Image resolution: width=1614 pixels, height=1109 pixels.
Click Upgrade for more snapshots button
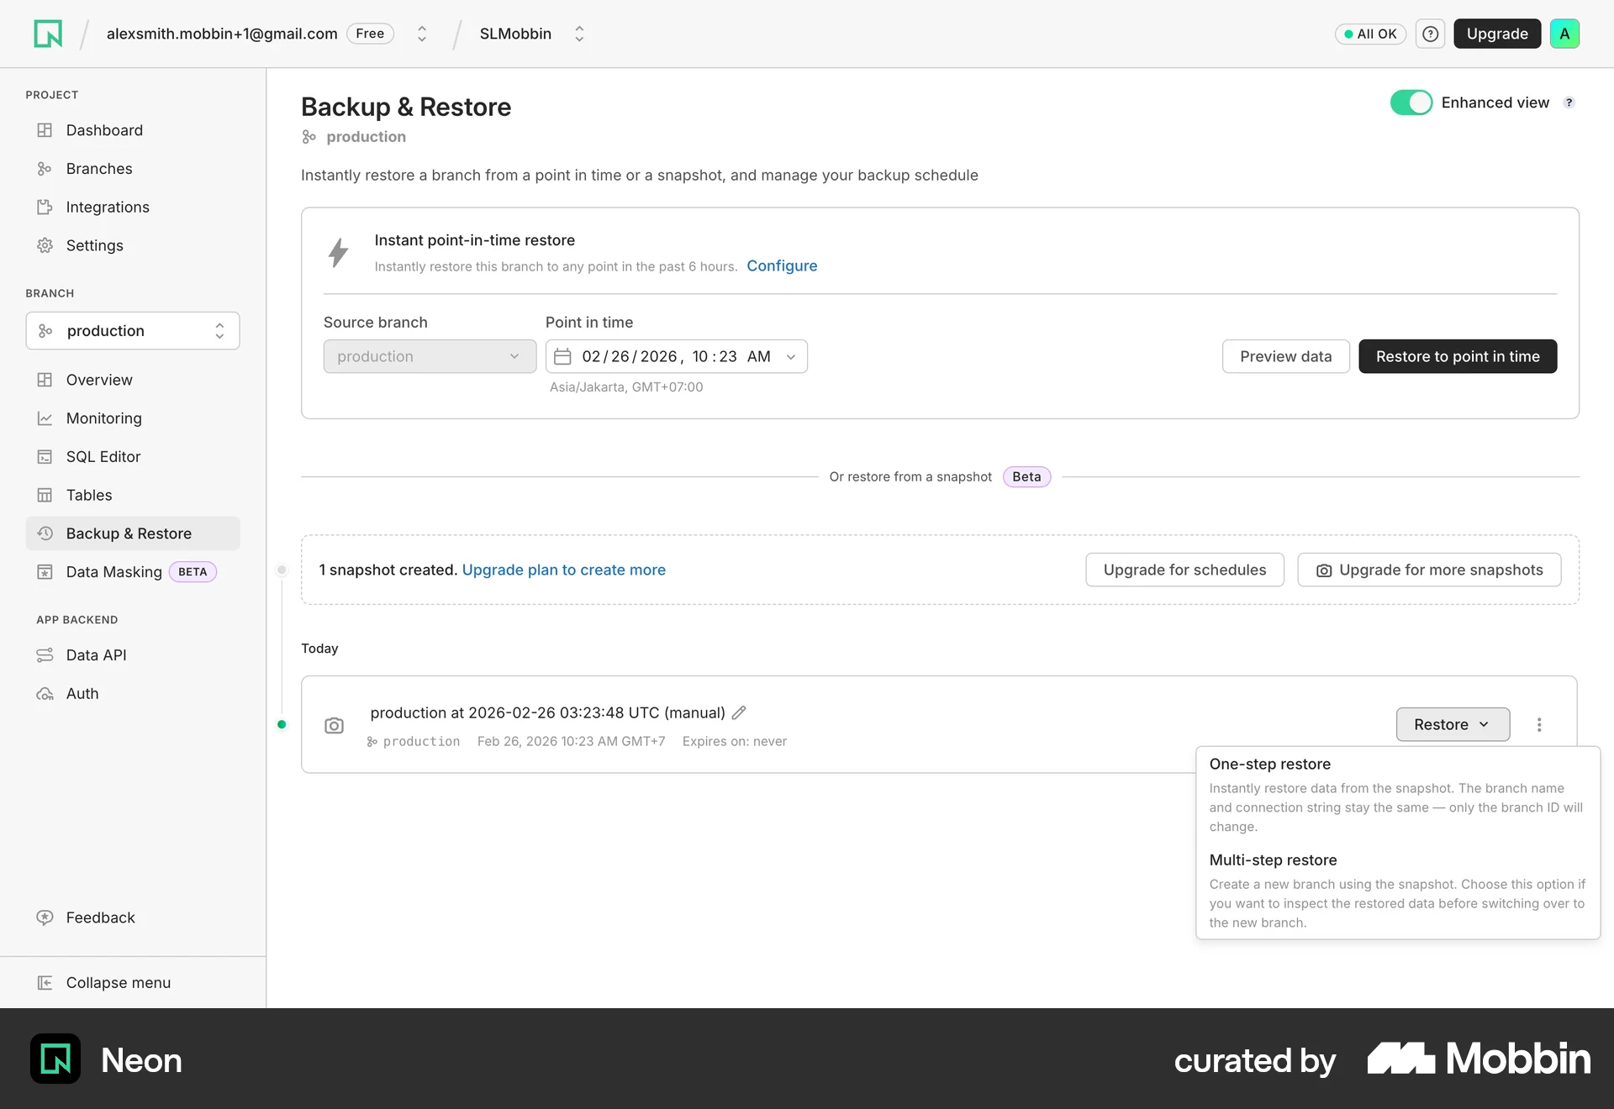(x=1429, y=570)
